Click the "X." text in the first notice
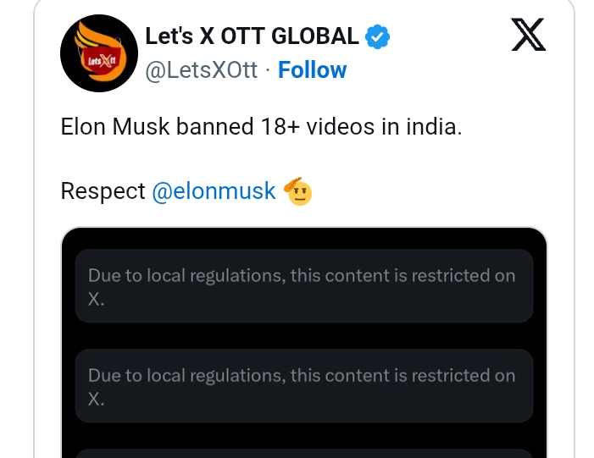The image size is (594, 458). (96, 300)
